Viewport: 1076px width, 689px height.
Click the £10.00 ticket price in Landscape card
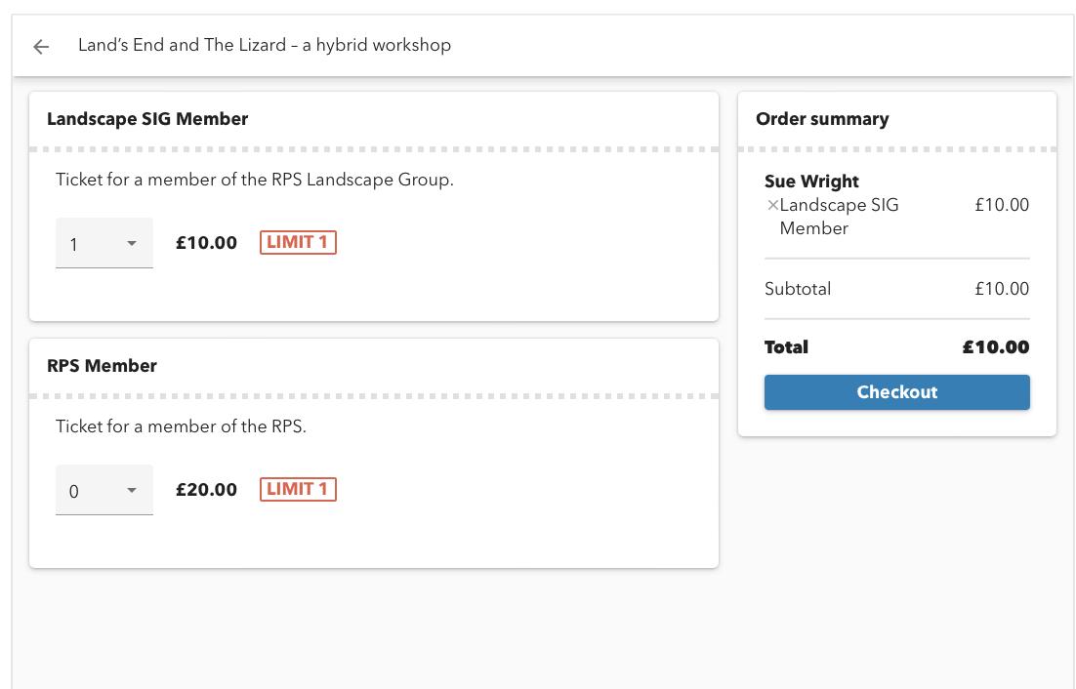point(206,243)
